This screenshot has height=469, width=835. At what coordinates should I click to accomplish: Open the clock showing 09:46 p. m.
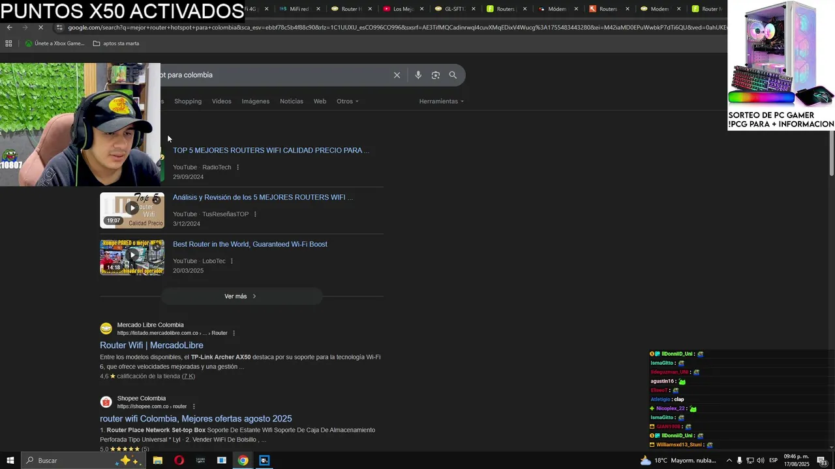(797, 461)
